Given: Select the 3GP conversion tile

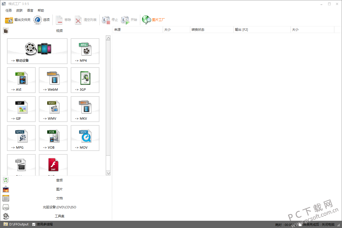Looking at the screenshot, I should pyautogui.click(x=85, y=80).
